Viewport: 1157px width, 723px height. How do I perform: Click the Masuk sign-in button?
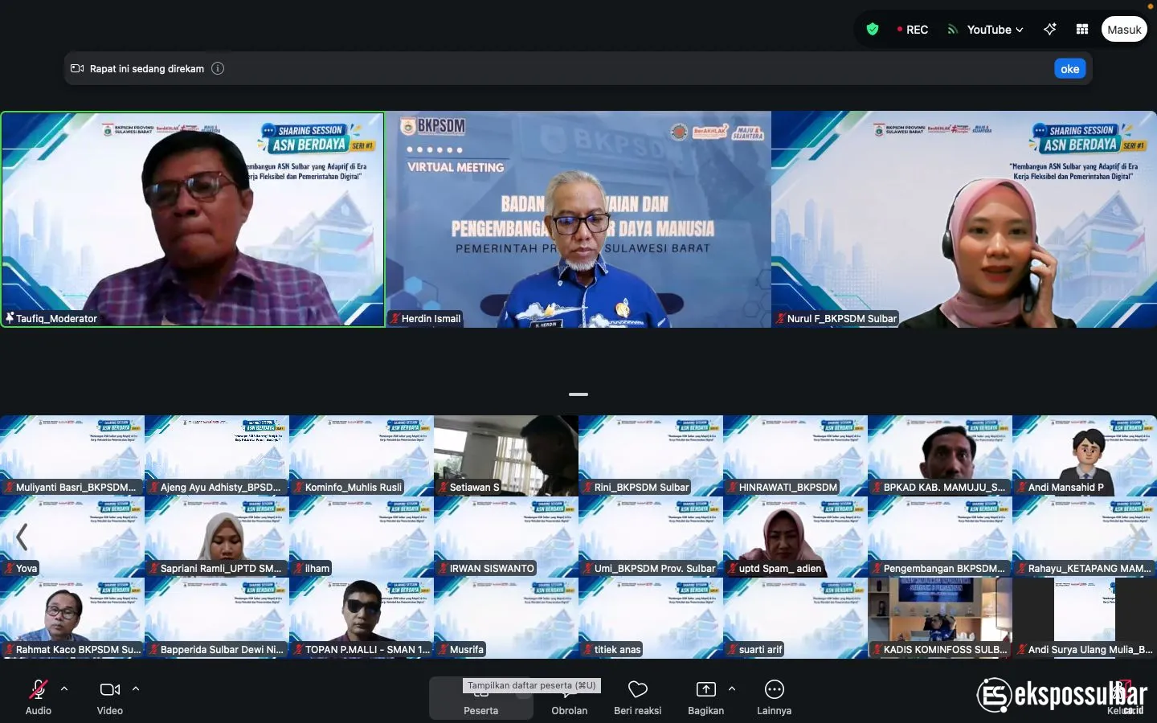point(1124,30)
